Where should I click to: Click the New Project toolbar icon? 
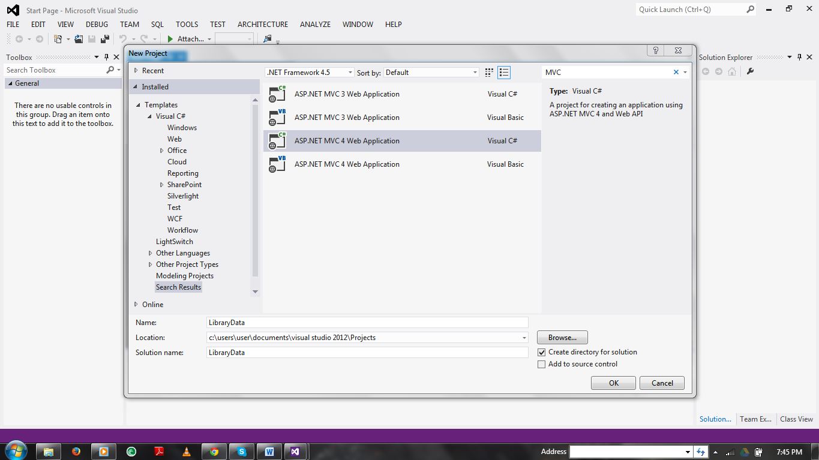pos(58,39)
